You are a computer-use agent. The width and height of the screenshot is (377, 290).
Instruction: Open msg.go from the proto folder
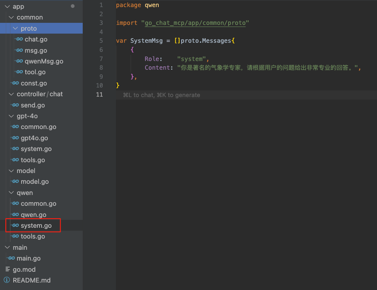tap(36, 51)
